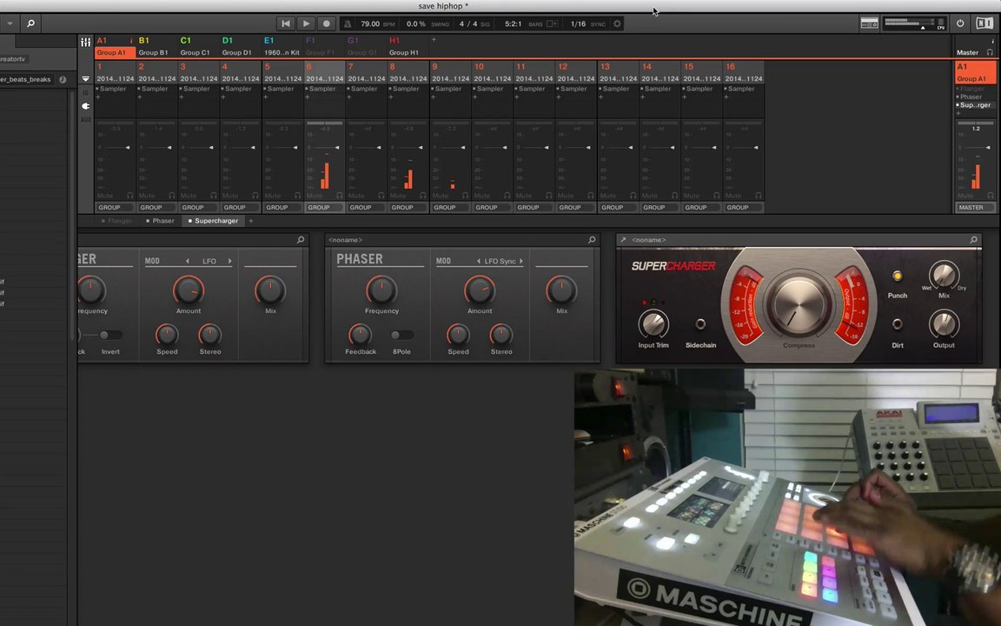This screenshot has width=1001, height=626.
Task: Click the audio engine power icon
Action: click(x=960, y=23)
